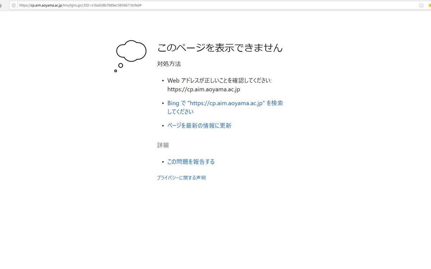This screenshot has height=269, width=431.
Task: Open reading view book icon
Action: tap(421, 5)
